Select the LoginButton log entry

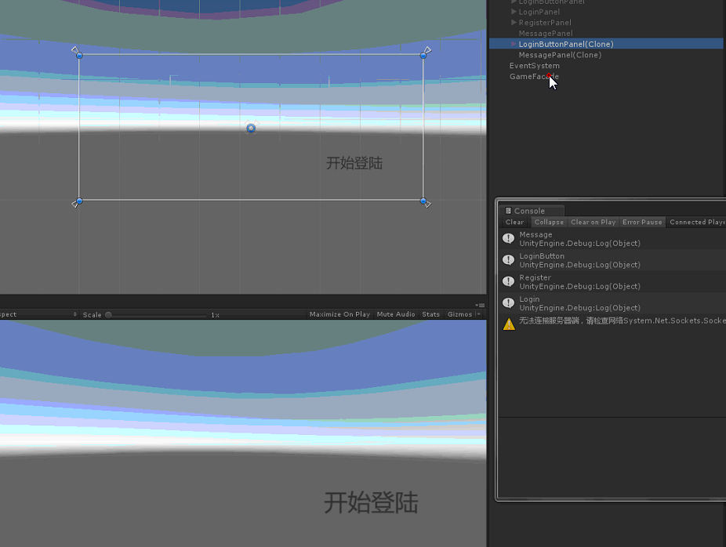tap(612, 260)
